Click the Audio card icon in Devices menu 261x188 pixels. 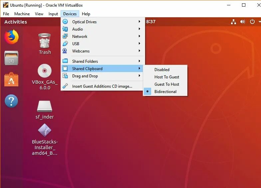(x=65, y=29)
